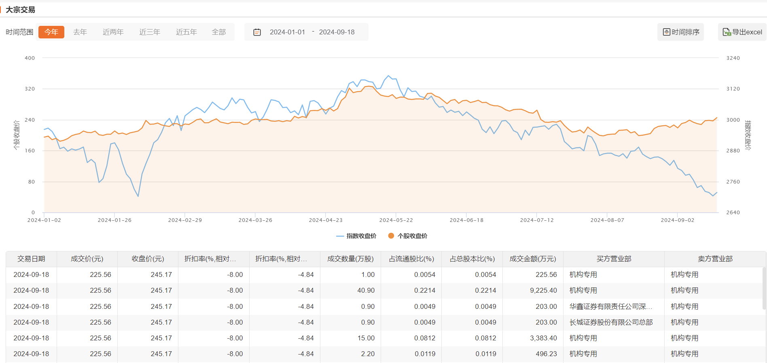Select the 今年 time range tab
This screenshot has width=767, height=363.
[x=51, y=32]
